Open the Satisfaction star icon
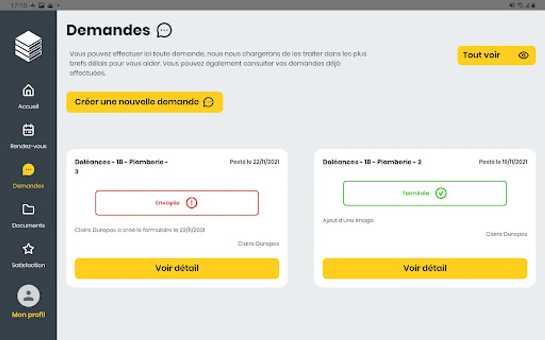Viewport: 545px width, 340px height. coord(28,249)
